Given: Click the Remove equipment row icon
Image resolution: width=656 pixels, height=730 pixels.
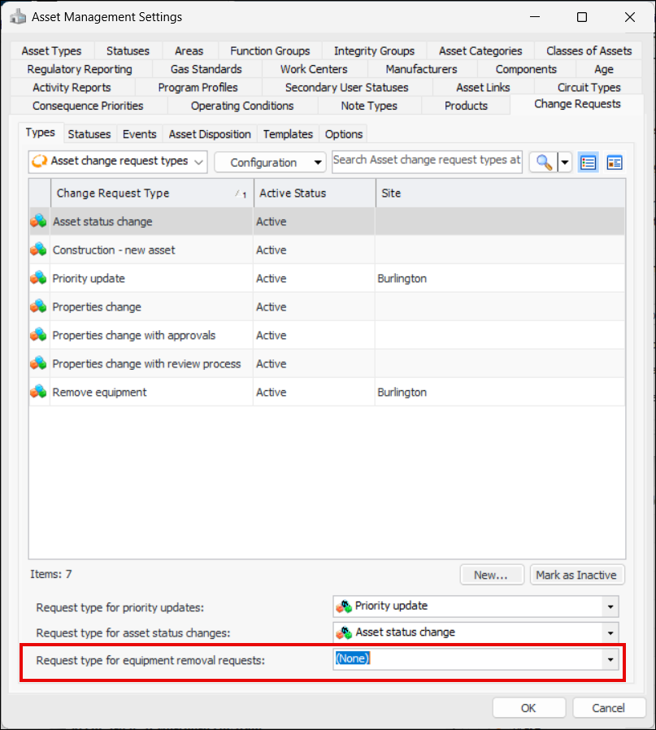Looking at the screenshot, I should point(39,392).
